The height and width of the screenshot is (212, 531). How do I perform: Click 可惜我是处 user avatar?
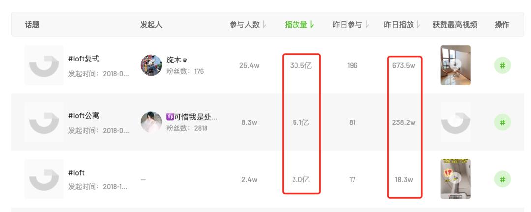coord(151,122)
